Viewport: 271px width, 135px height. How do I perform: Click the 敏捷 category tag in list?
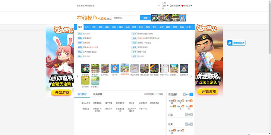[134, 47]
